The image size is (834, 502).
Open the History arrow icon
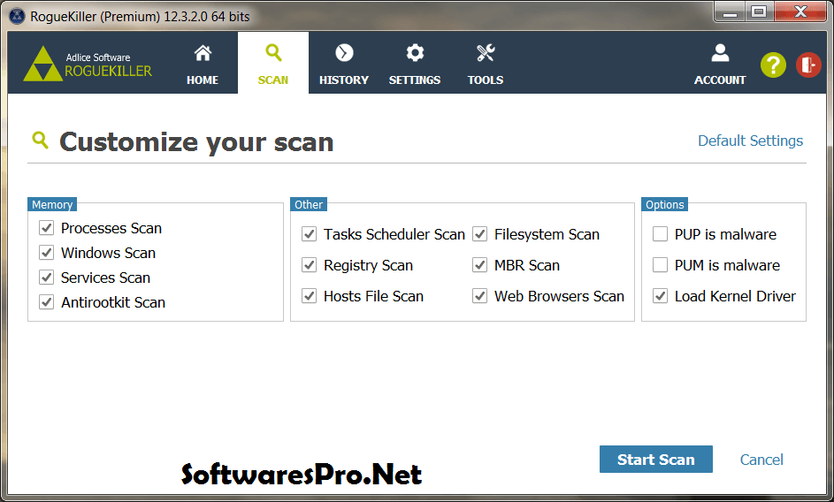344,53
